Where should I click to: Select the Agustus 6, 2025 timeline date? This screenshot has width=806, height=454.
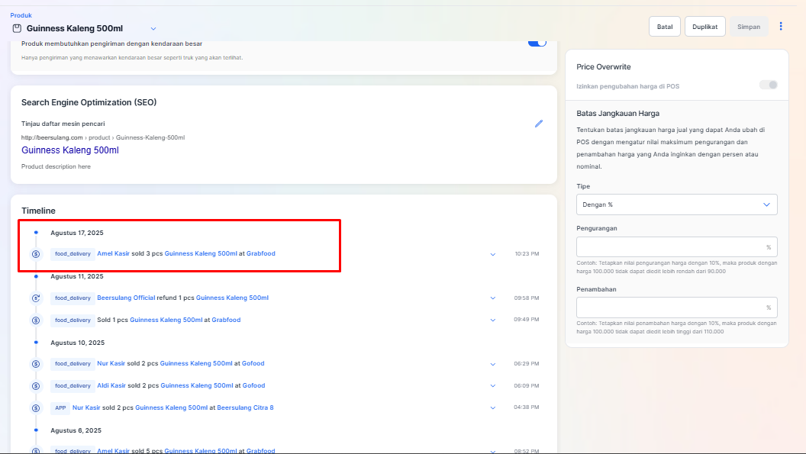pos(76,431)
